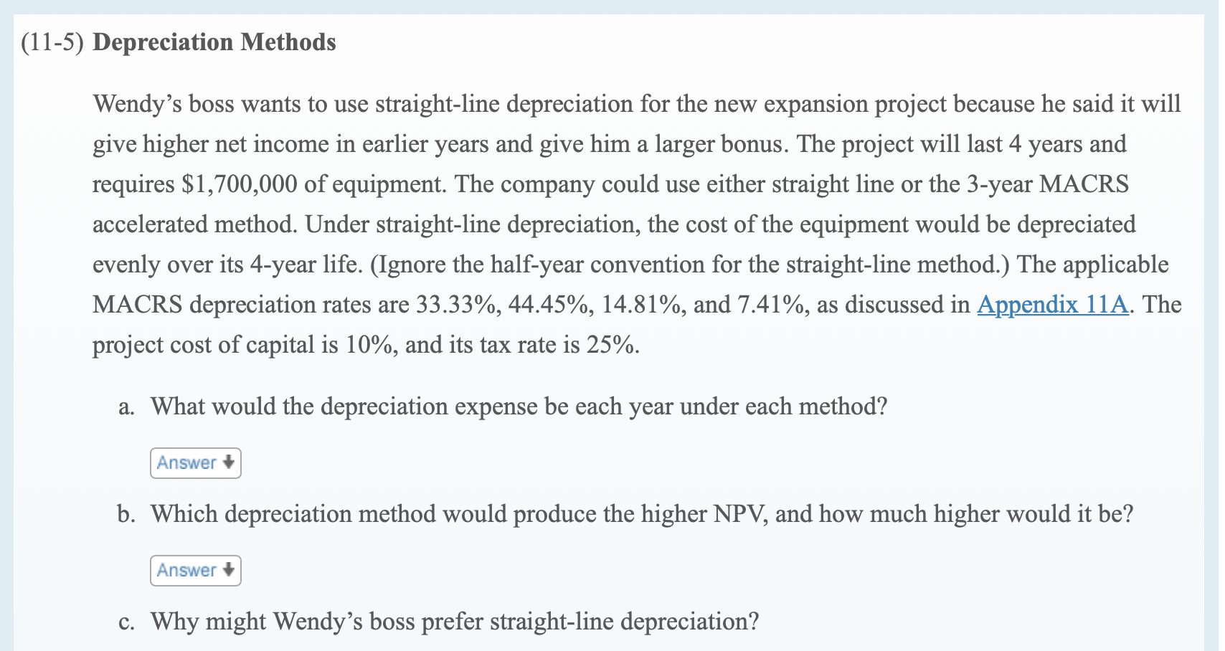Click the blue Appendix 11A link text
The image size is (1225, 651).
[1053, 305]
